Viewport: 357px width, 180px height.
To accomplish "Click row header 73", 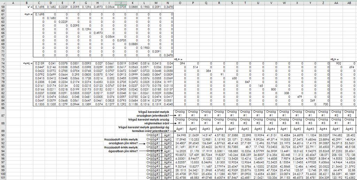I will [3, 59].
